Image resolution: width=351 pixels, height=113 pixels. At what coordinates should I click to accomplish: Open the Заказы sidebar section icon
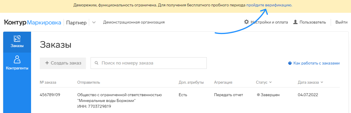[x=17, y=39]
